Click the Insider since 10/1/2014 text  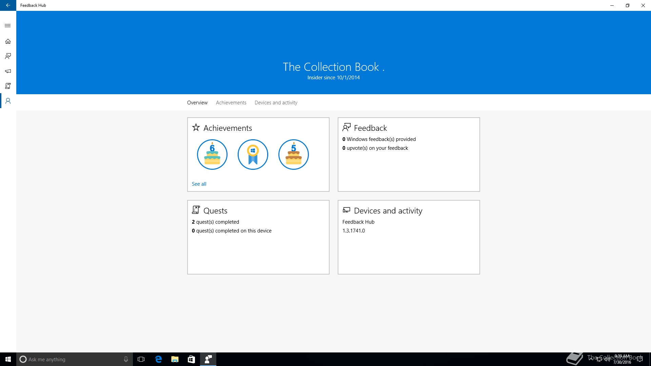click(334, 78)
